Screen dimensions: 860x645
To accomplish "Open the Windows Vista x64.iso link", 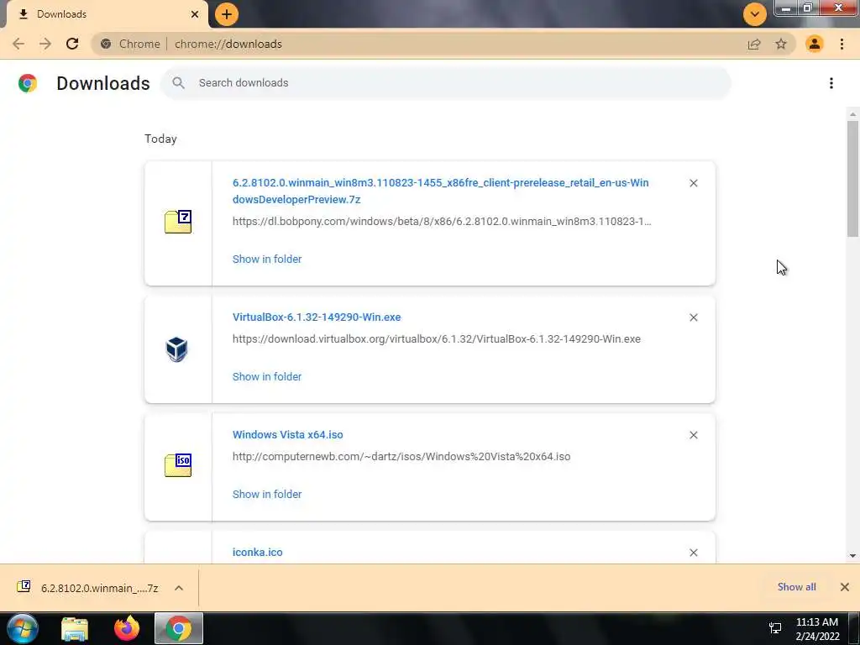I will point(288,434).
